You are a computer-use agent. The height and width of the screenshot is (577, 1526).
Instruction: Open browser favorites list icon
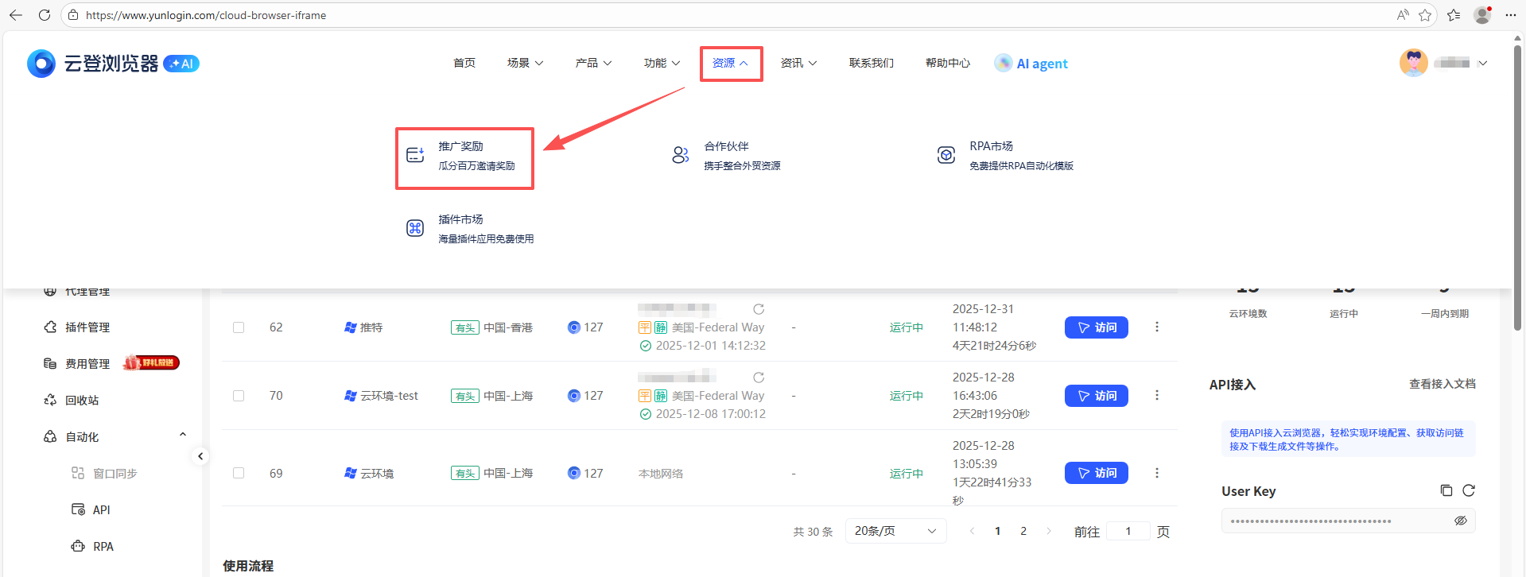click(x=1454, y=15)
